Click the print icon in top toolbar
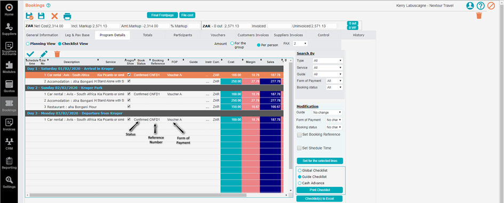 (x=67, y=16)
